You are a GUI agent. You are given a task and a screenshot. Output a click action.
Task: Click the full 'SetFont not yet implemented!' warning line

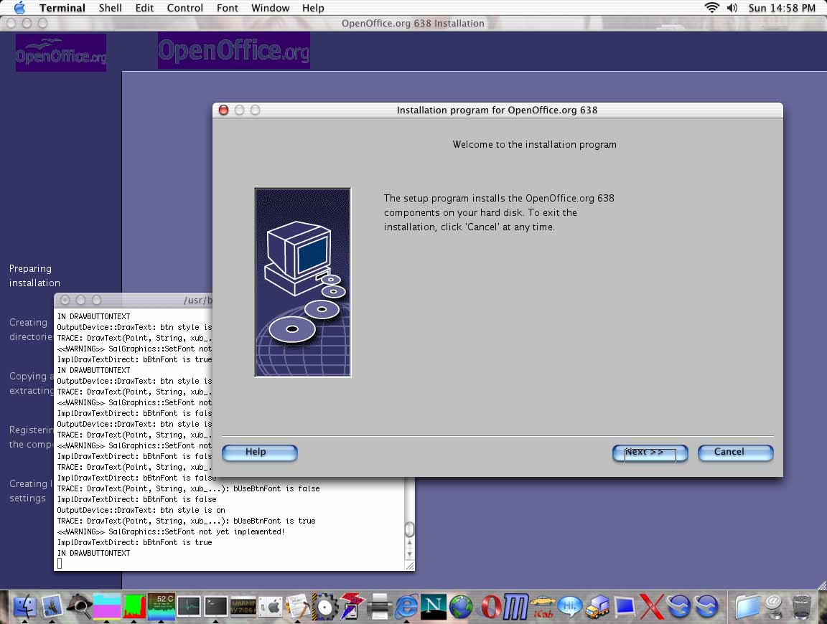[171, 531]
